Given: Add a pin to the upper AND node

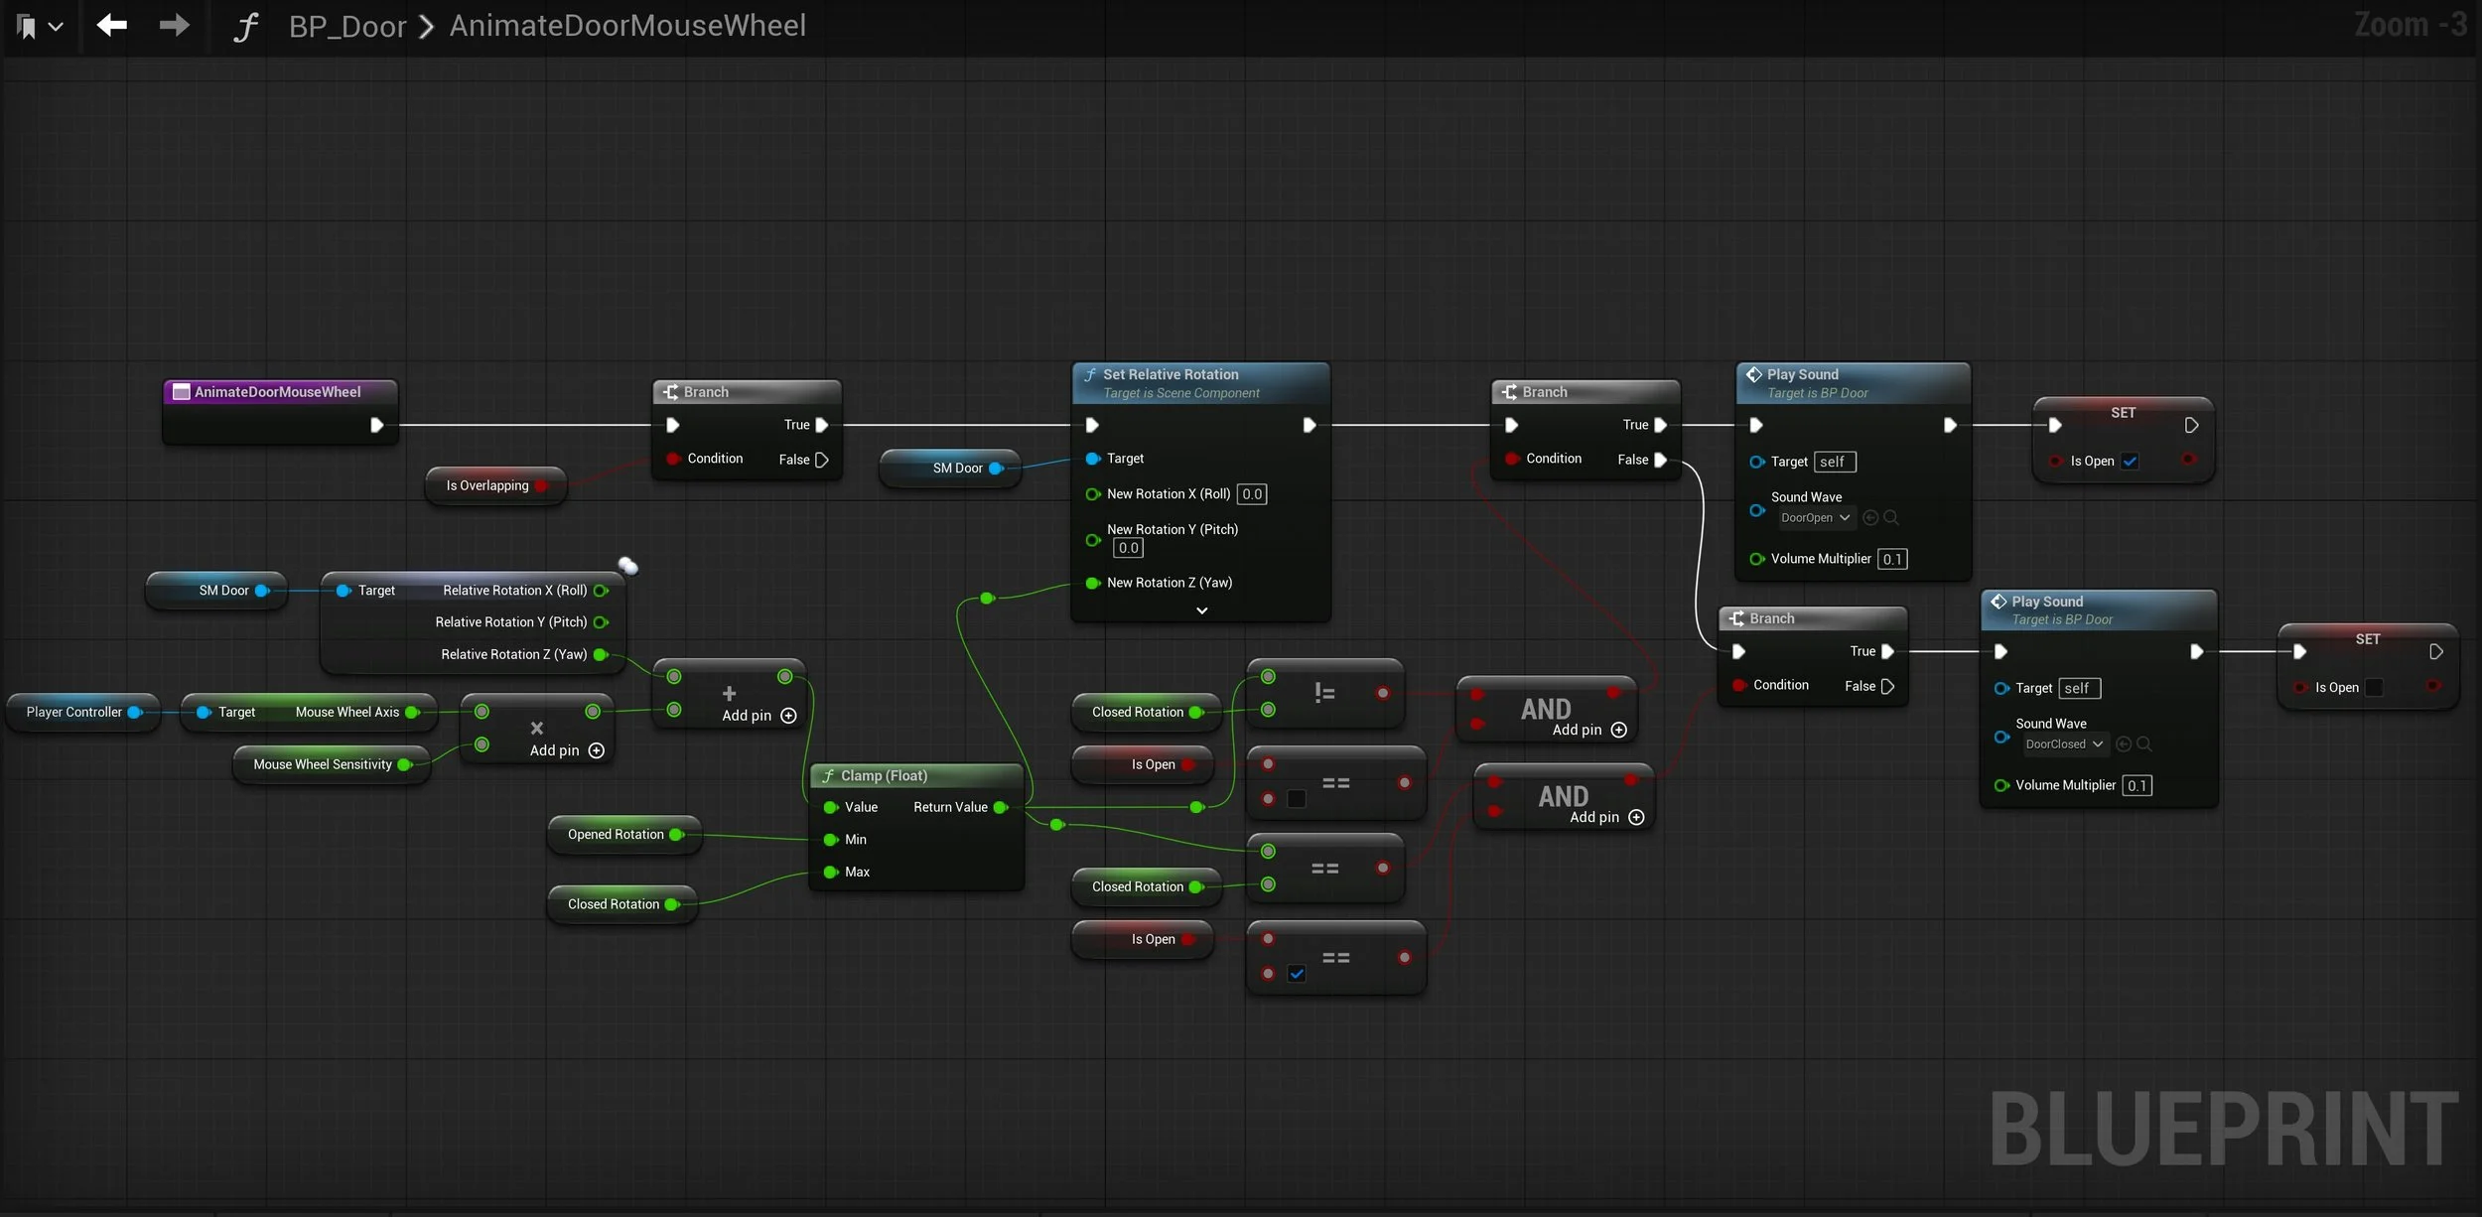Looking at the screenshot, I should click(1619, 730).
